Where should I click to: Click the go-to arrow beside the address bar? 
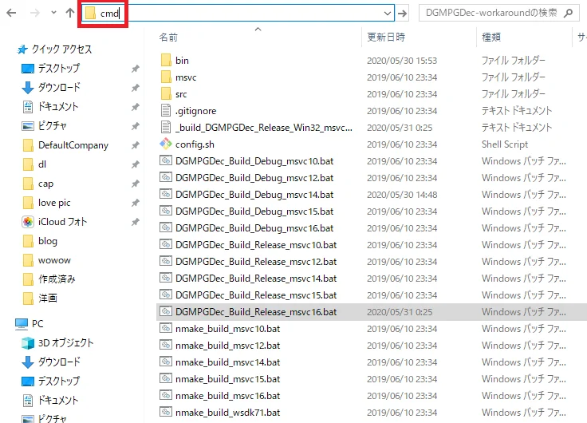pos(404,14)
